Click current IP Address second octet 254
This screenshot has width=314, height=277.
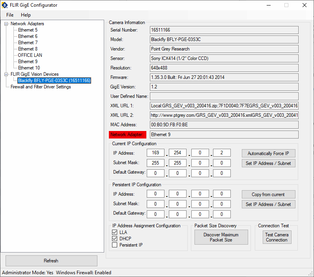178,153
